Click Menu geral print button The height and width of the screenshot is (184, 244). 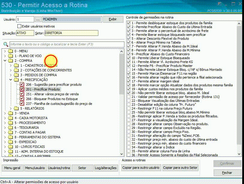[x=12, y=168]
